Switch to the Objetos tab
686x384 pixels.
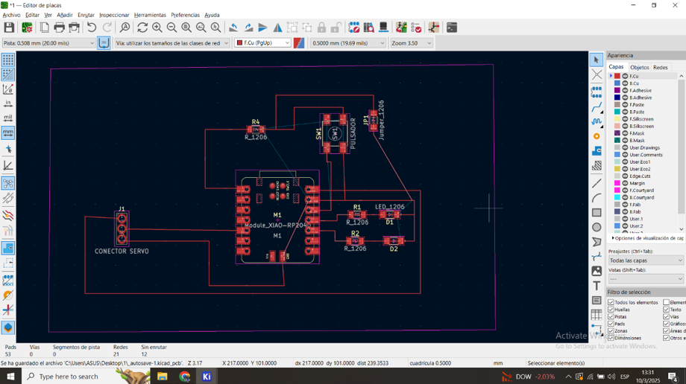[639, 67]
